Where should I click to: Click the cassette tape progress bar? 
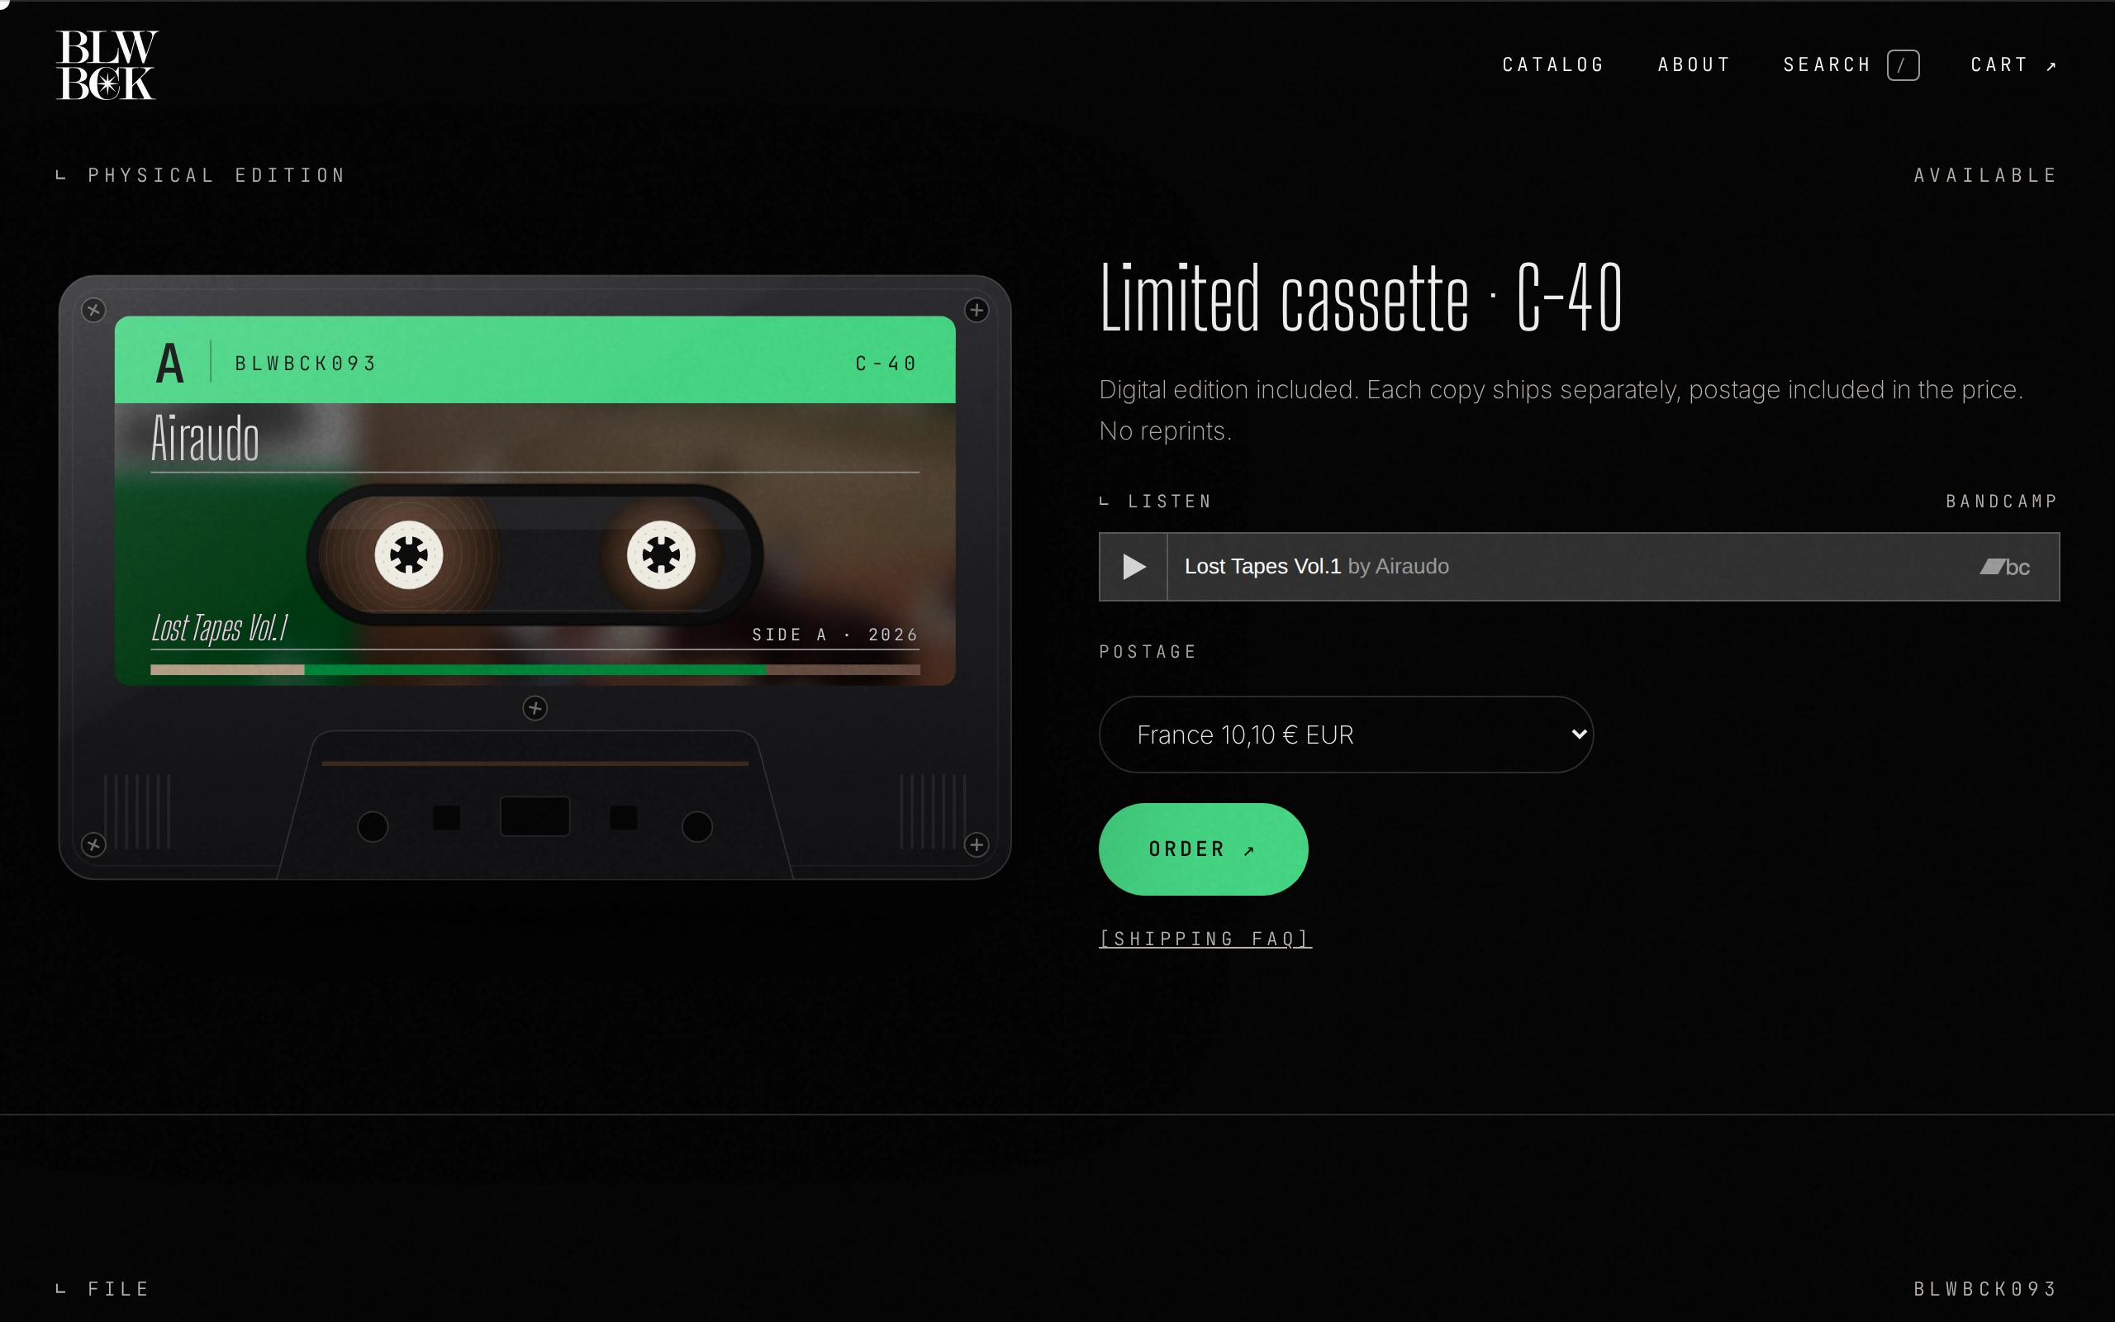click(535, 670)
